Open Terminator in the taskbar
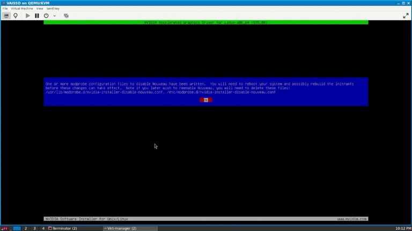412x231 pixels. click(x=63, y=228)
